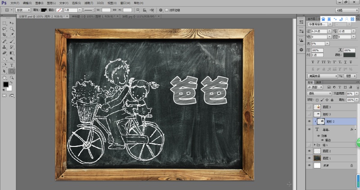Select the Gradient tool

[12, 53]
